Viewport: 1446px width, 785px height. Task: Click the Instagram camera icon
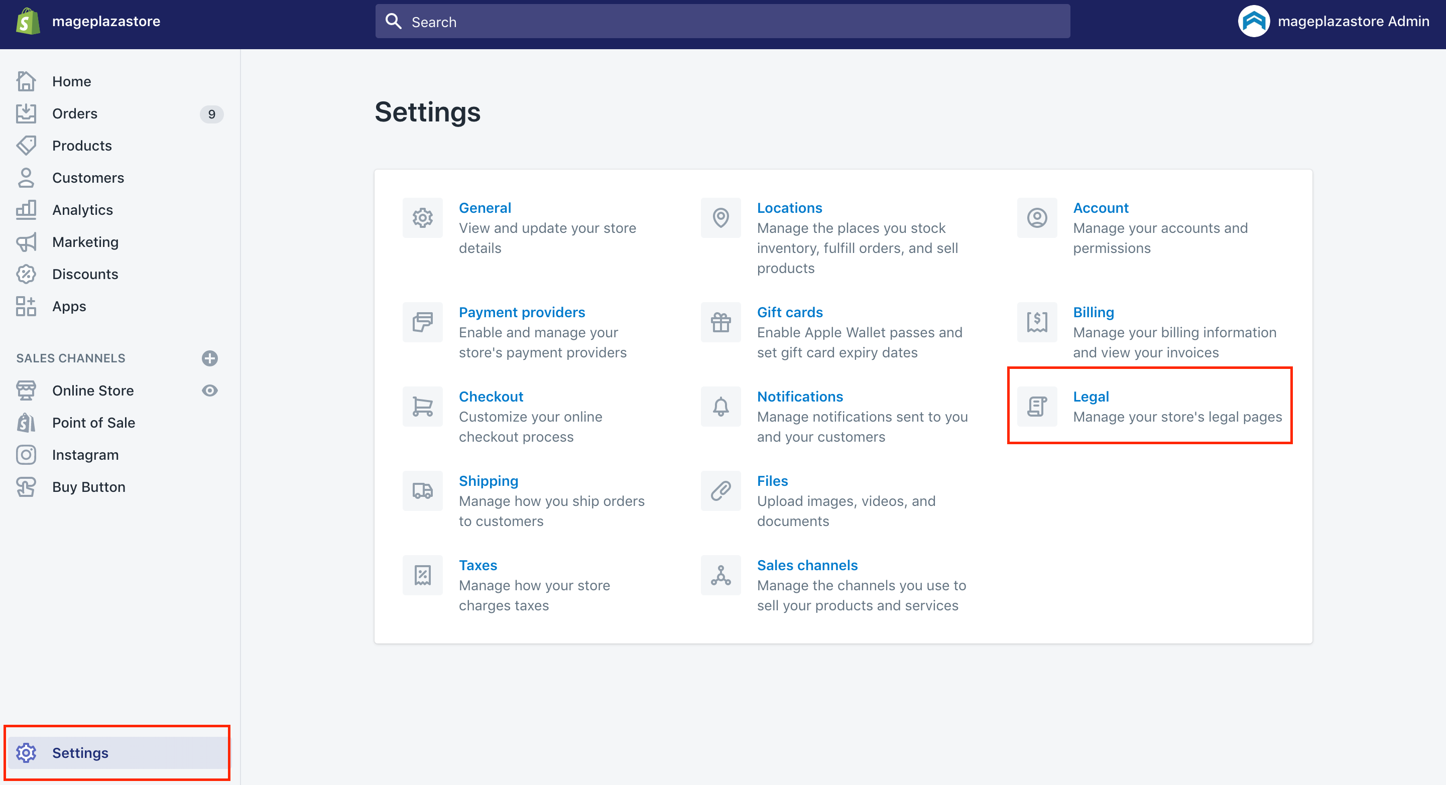point(26,455)
